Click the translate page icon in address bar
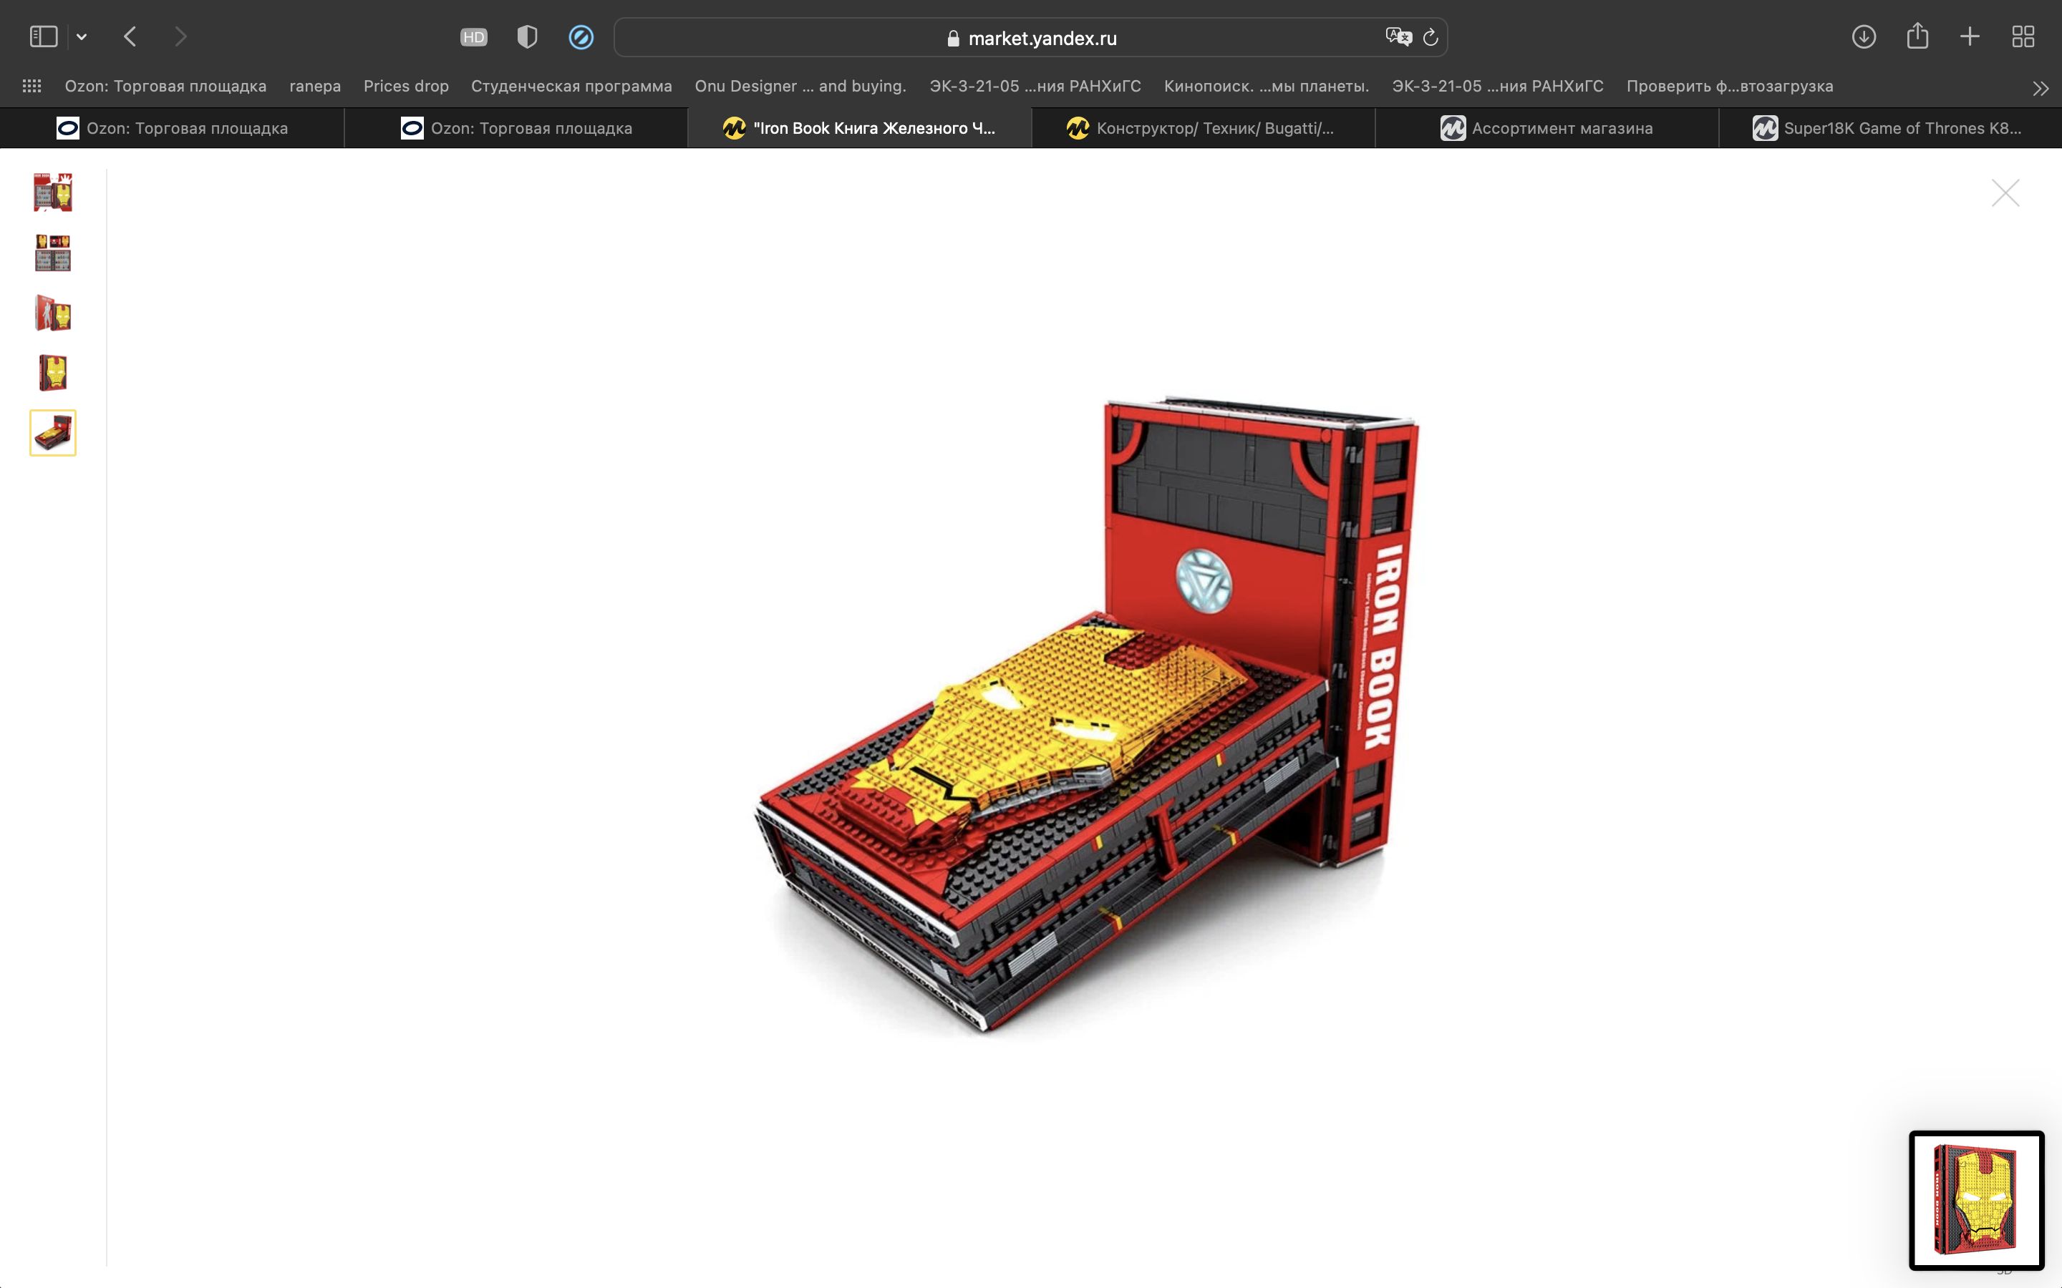The image size is (2062, 1288). tap(1398, 36)
